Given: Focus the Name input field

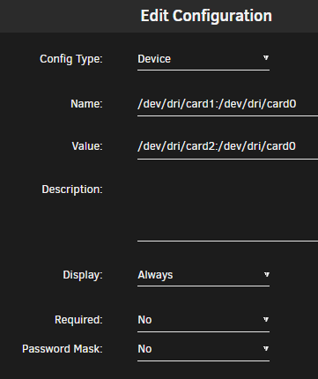Looking at the screenshot, I should (x=227, y=104).
